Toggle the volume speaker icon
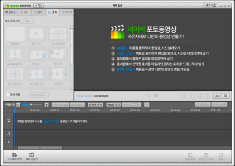Viewport: 235px width, 166px height. tap(217, 96)
